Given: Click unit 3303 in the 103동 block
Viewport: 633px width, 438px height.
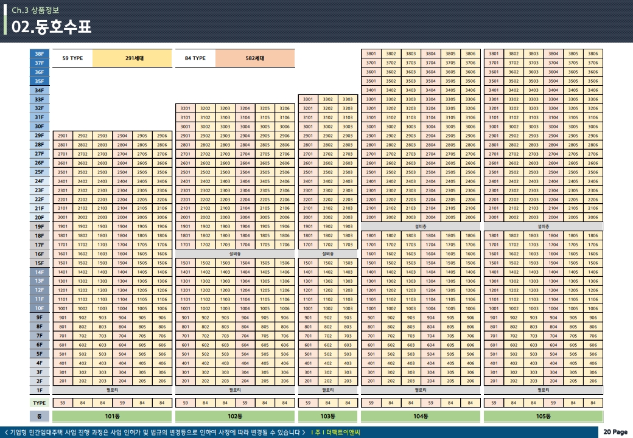Looking at the screenshot, I should 348,99.
